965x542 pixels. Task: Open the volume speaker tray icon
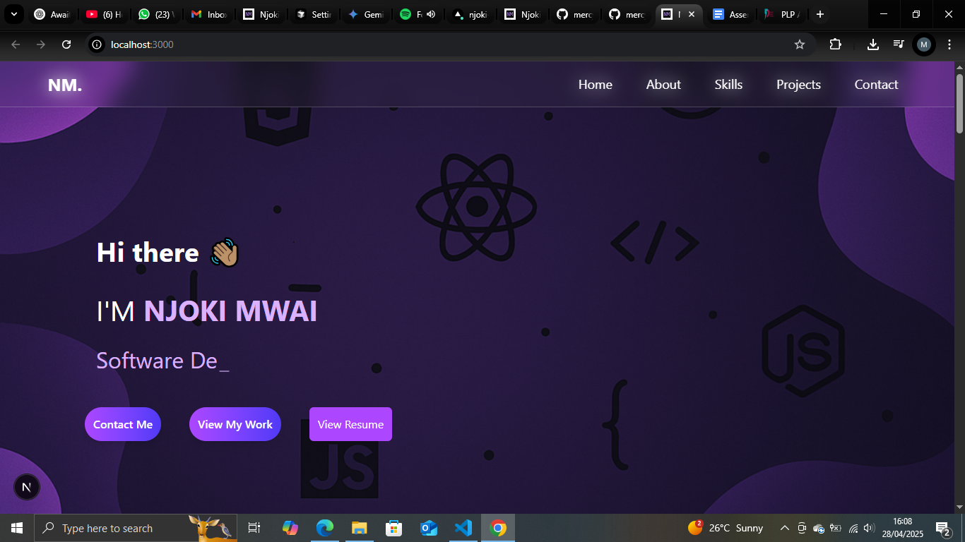(x=869, y=528)
